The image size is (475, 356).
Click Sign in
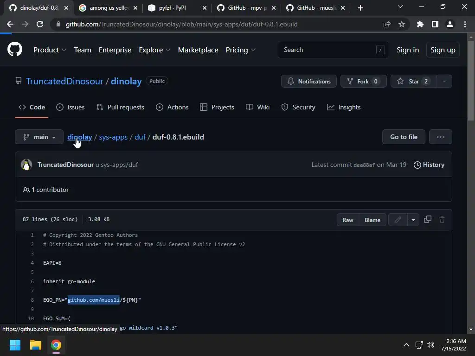[408, 50]
